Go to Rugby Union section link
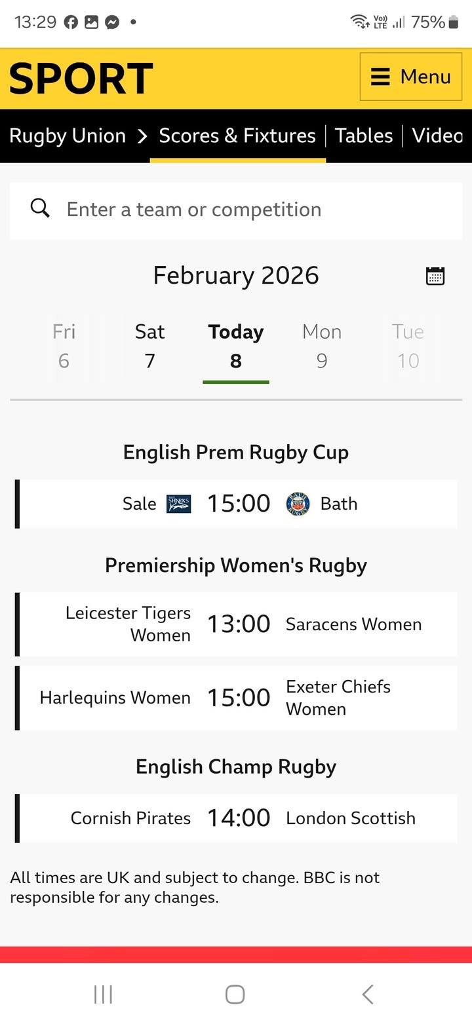The width and height of the screenshot is (472, 1022). coord(68,136)
